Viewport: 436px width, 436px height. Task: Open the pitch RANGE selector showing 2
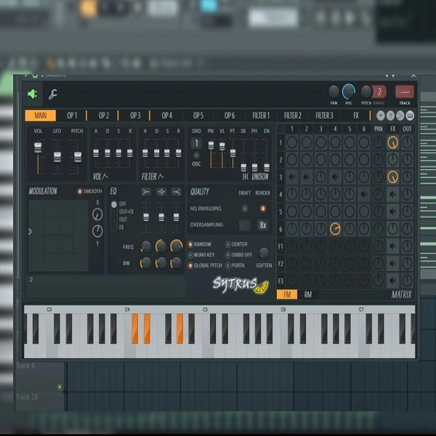(379, 92)
